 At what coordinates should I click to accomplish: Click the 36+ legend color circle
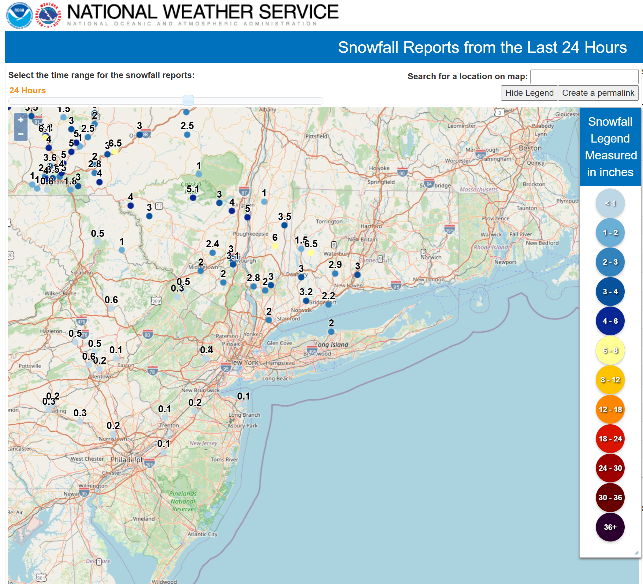[610, 527]
